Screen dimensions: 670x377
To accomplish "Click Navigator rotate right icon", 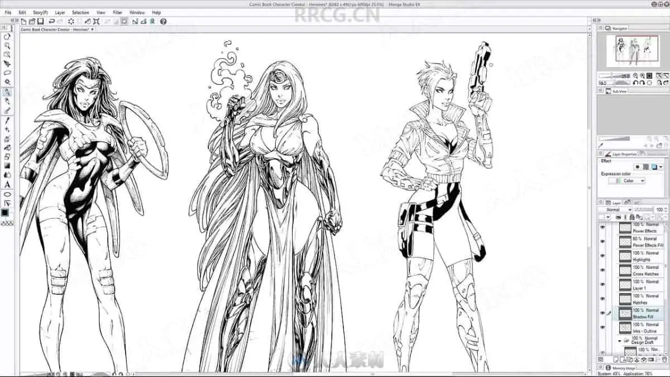I will [642, 83].
